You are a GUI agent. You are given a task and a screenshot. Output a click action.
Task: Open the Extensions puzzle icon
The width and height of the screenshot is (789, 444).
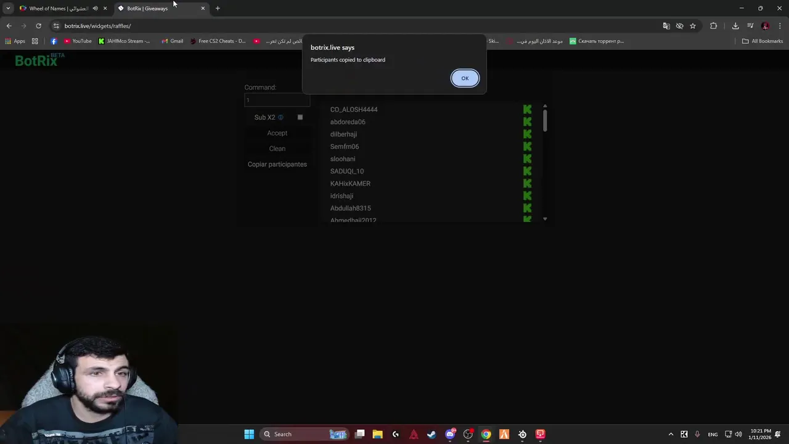(714, 26)
